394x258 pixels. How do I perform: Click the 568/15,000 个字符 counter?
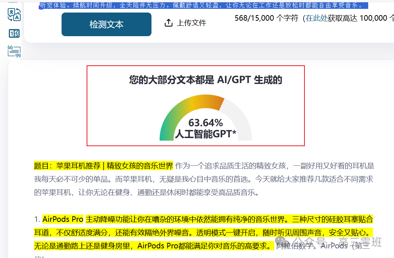[266, 18]
